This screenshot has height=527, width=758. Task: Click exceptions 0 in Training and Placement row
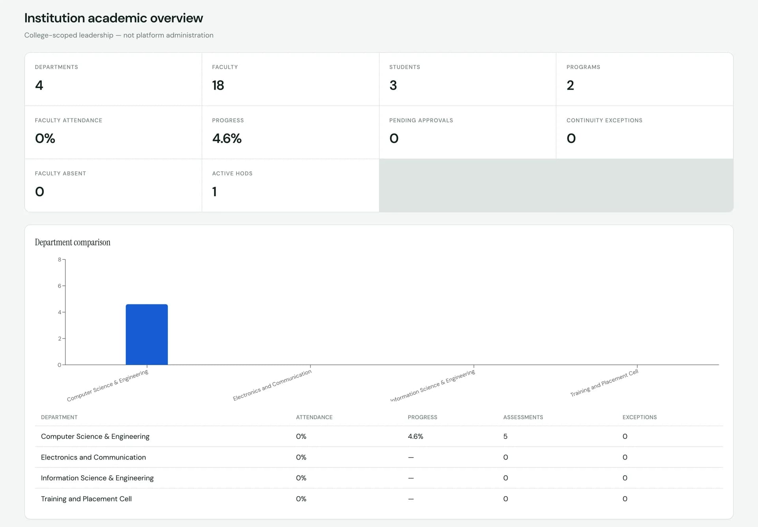point(625,499)
